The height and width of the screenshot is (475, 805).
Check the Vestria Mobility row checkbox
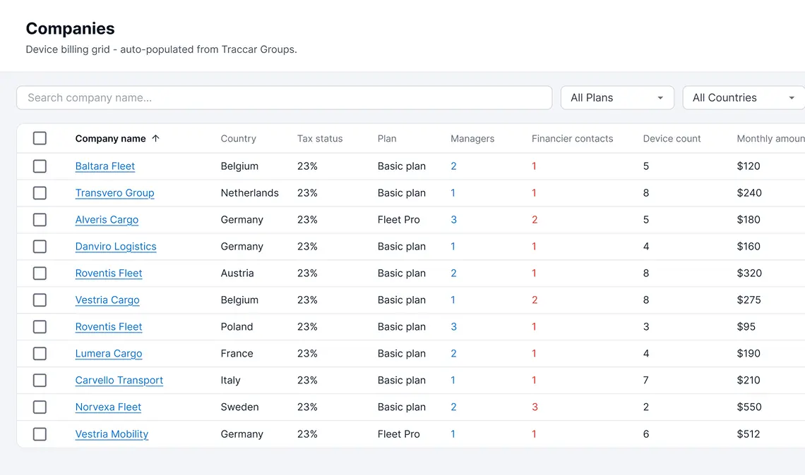40,434
